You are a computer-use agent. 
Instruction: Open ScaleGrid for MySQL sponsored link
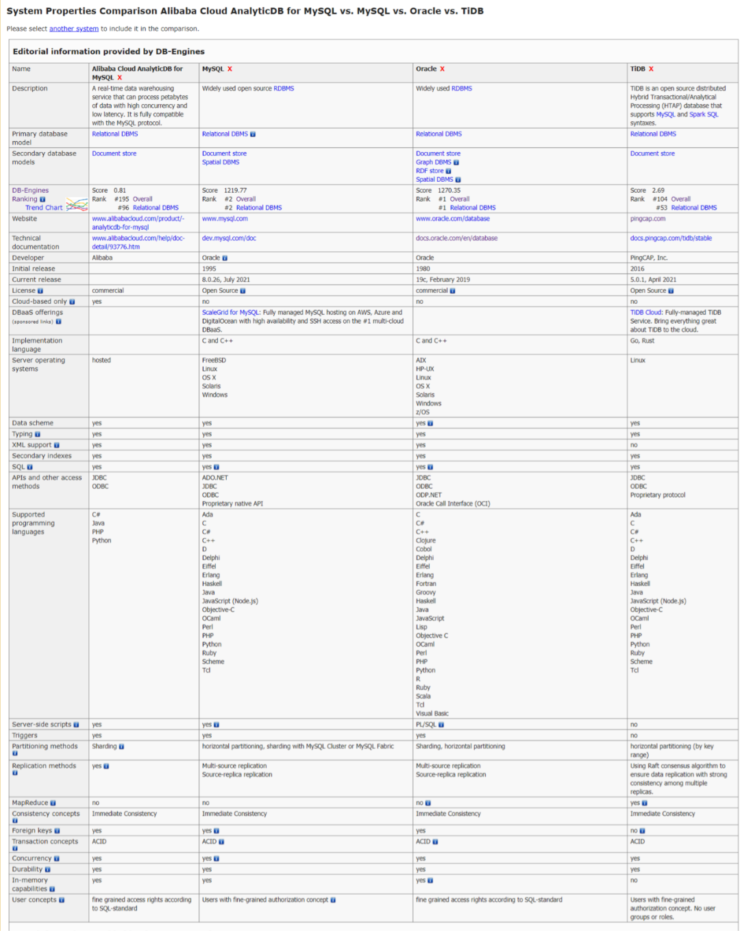(x=231, y=313)
